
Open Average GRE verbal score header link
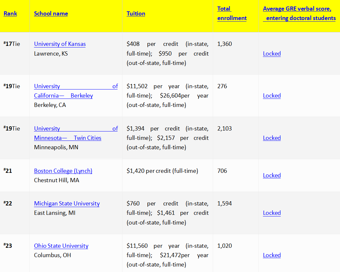click(x=299, y=14)
